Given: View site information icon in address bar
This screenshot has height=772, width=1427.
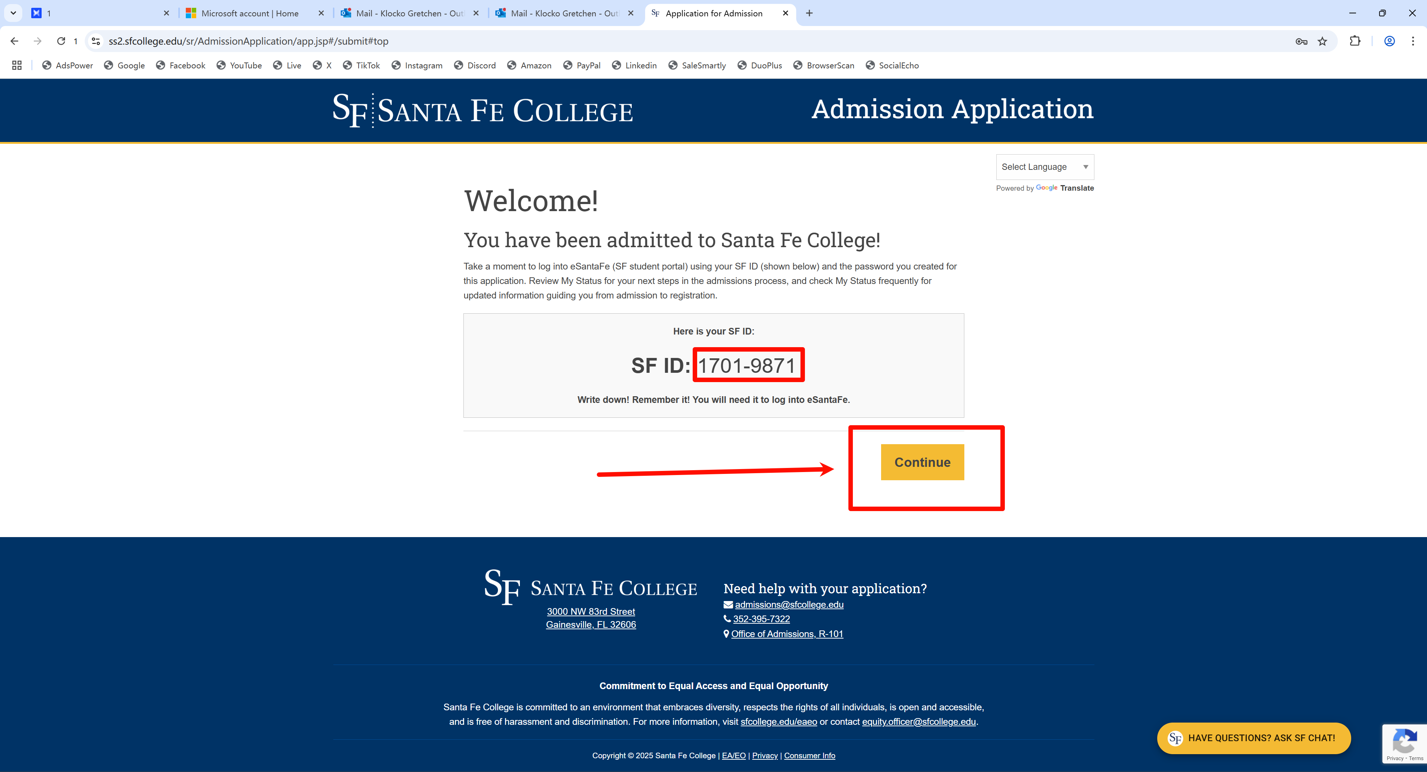Looking at the screenshot, I should tap(96, 41).
